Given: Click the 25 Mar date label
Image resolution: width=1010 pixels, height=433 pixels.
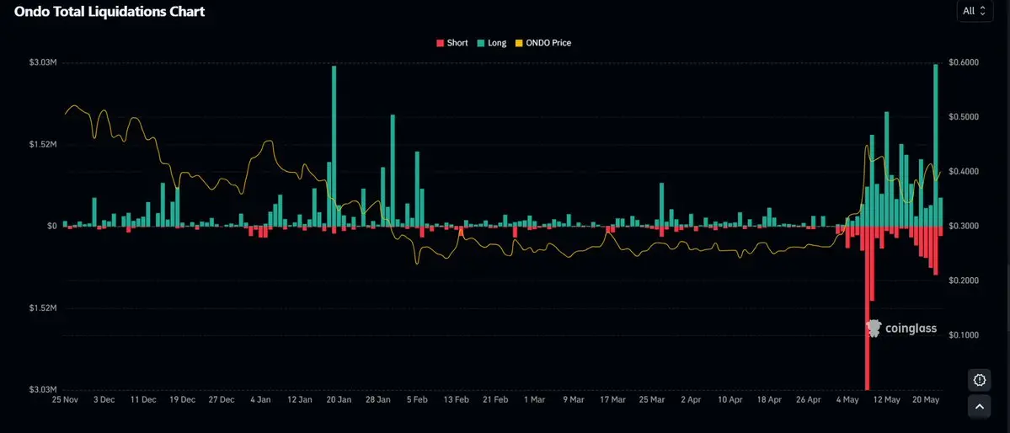Looking at the screenshot, I should click(x=652, y=399).
